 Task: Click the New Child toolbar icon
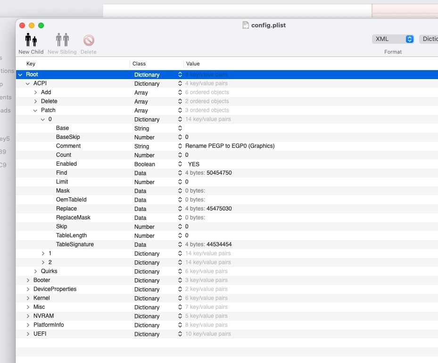pos(31,40)
